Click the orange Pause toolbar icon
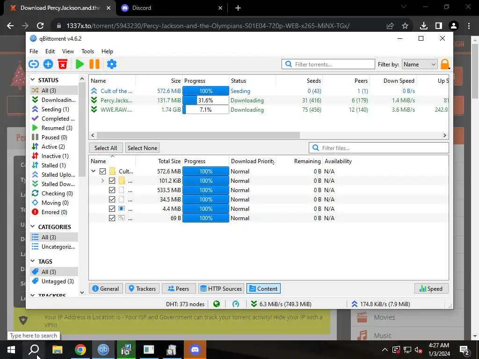Viewport: 479px width, 359px height. tap(94, 64)
